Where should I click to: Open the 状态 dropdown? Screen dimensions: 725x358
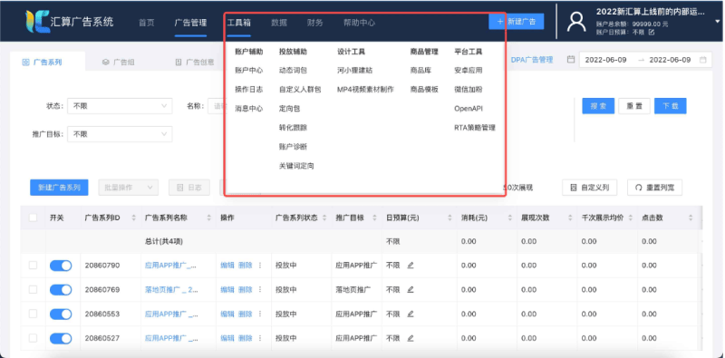(x=120, y=106)
